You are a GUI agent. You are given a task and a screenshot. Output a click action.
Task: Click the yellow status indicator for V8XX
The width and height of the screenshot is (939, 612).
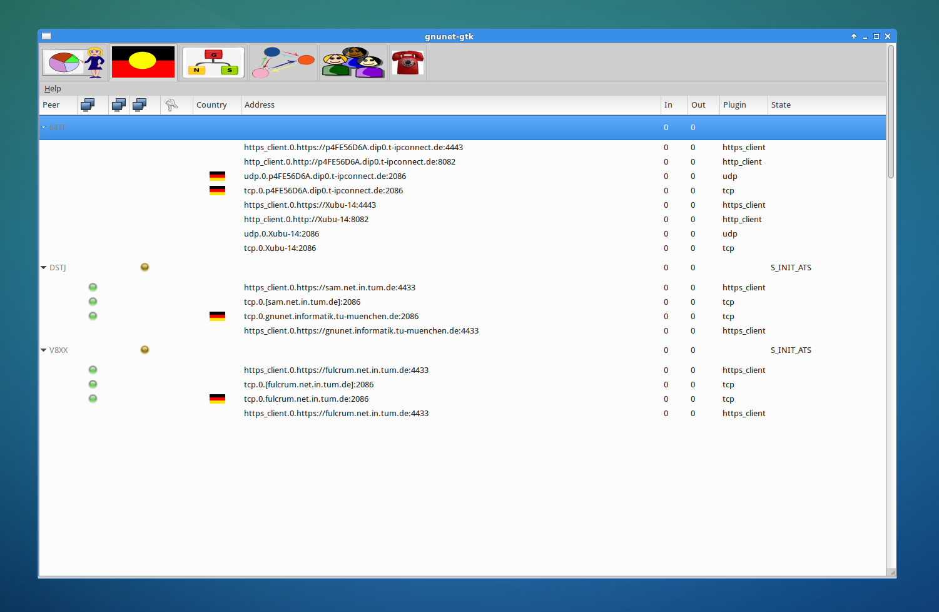click(x=145, y=350)
